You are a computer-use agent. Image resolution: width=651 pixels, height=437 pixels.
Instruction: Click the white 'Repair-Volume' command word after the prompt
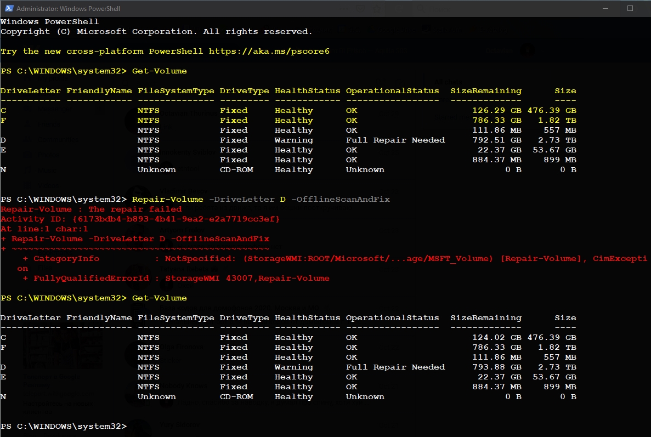pos(168,199)
